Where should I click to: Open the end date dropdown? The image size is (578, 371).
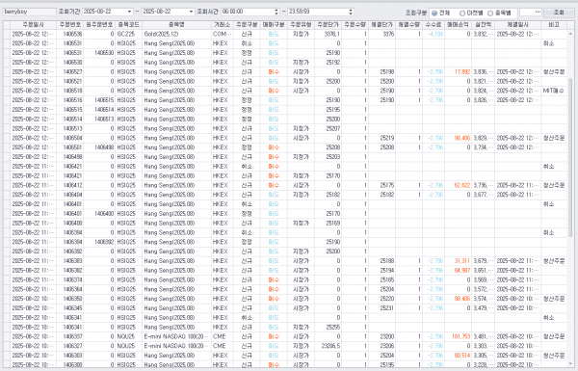[x=191, y=12]
